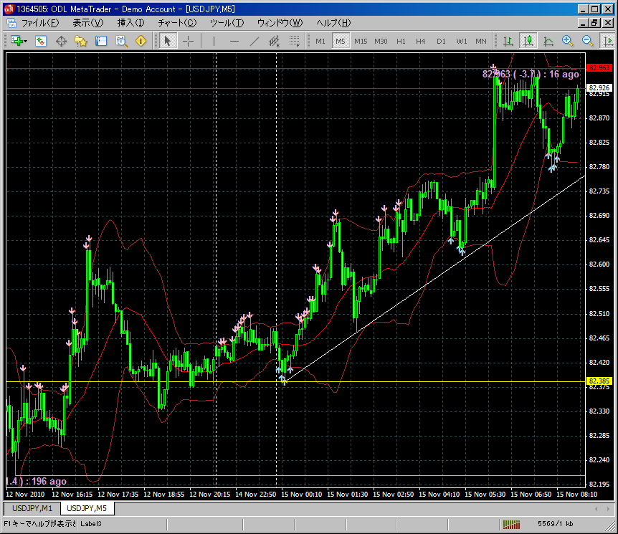Toggle candlestick chart mode
618x534 pixels.
tap(528, 41)
